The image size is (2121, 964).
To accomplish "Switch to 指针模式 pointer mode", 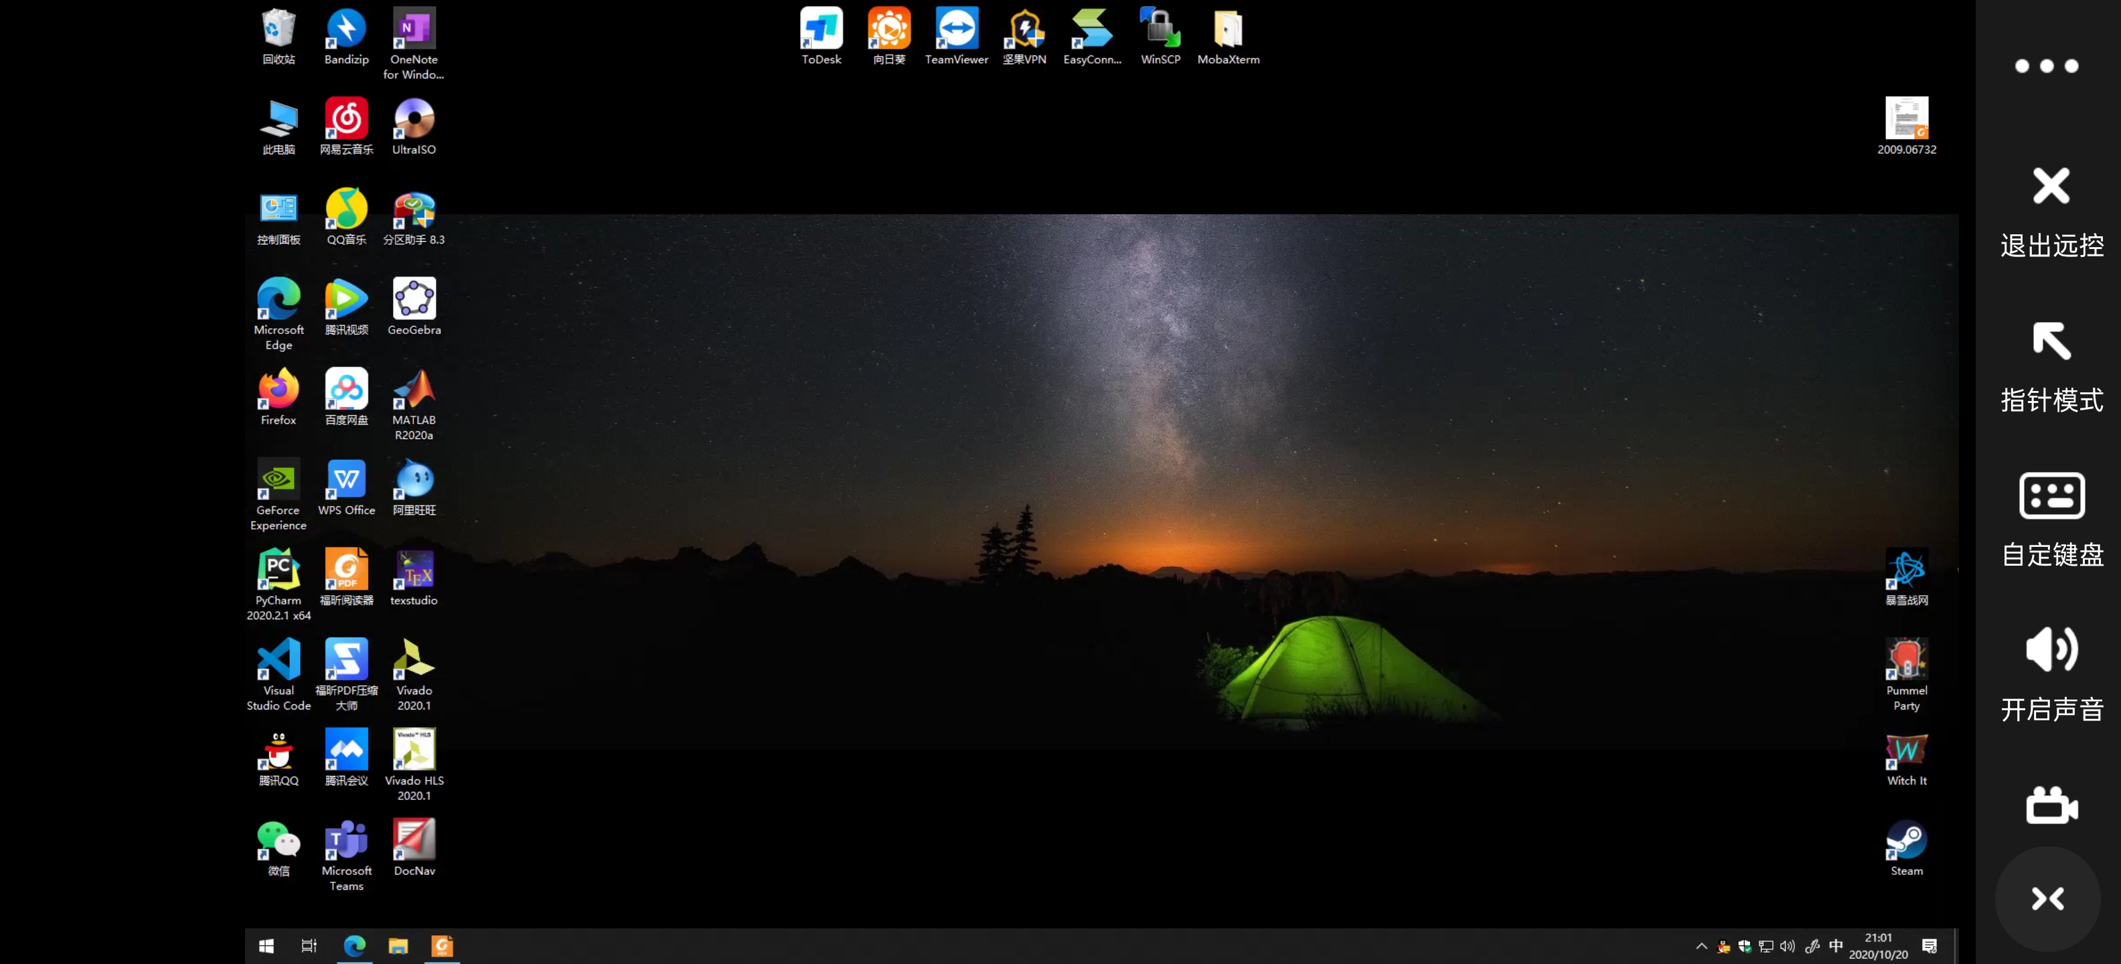I will click(x=2051, y=366).
